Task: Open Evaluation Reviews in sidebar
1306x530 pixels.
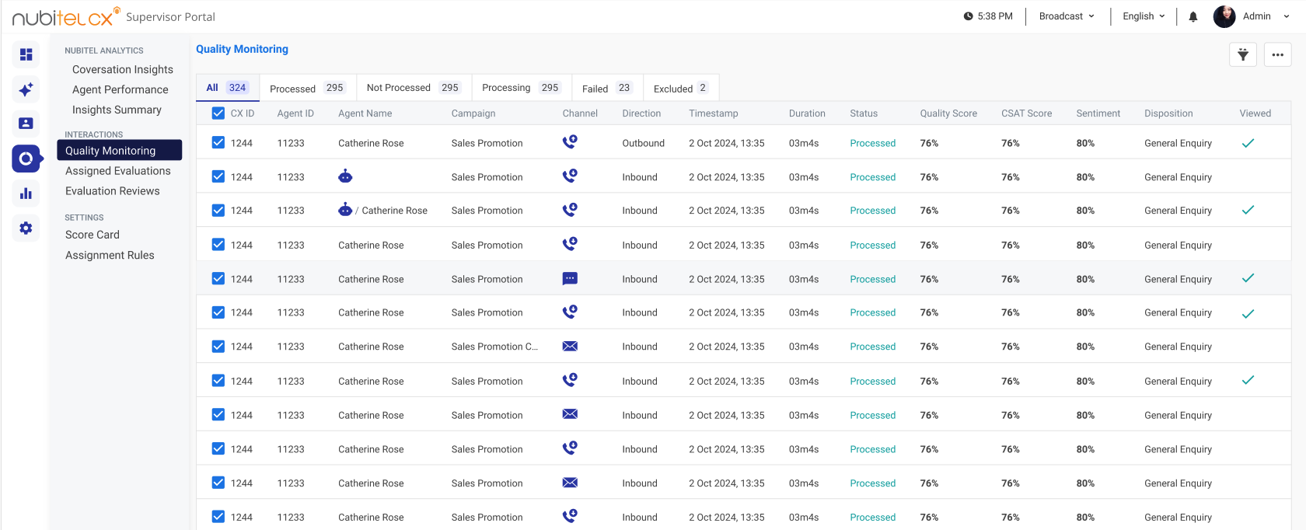Action: point(113,191)
